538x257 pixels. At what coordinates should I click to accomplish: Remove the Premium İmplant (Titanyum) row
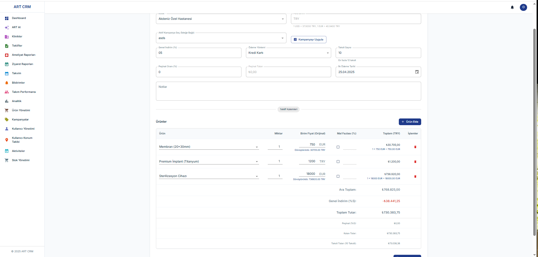[x=415, y=162]
